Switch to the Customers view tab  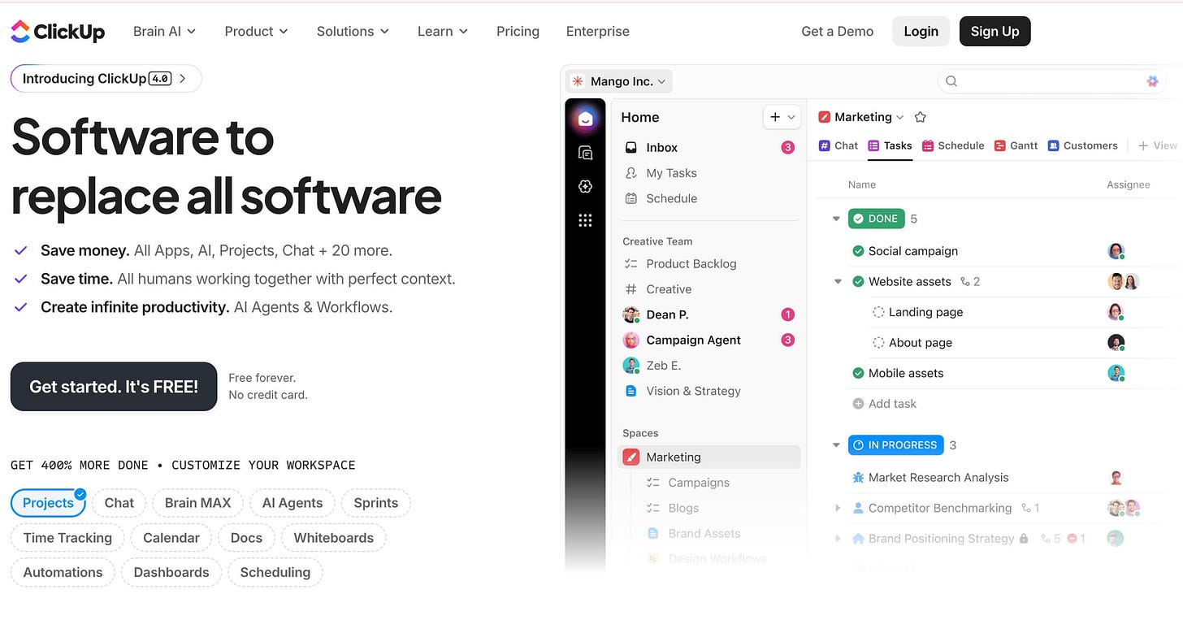click(x=1083, y=145)
